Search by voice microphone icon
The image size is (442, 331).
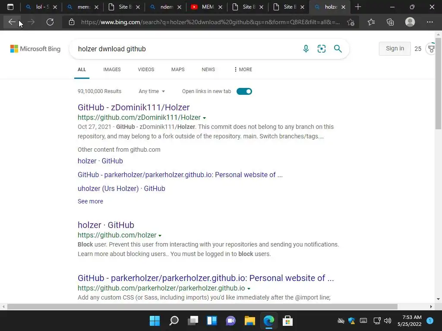click(x=306, y=49)
